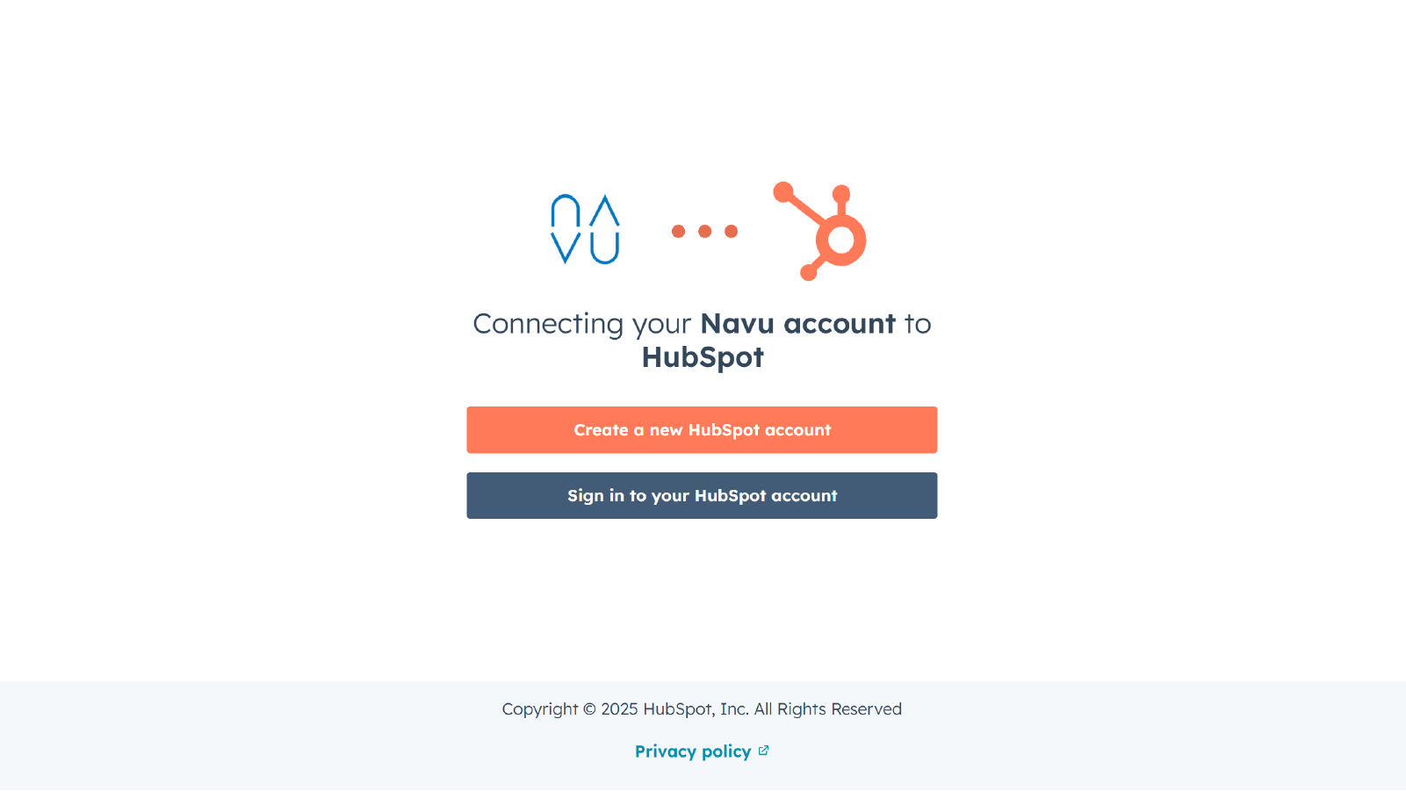Click the word "to" ending the heading's first line
Image resolution: width=1406 pixels, height=791 pixels.
(x=918, y=324)
